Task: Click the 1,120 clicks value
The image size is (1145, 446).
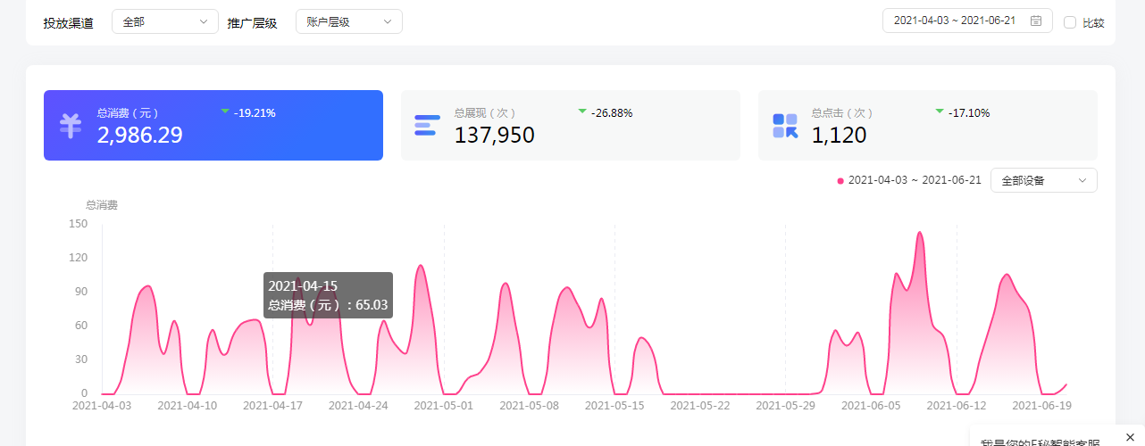Action: coord(840,136)
